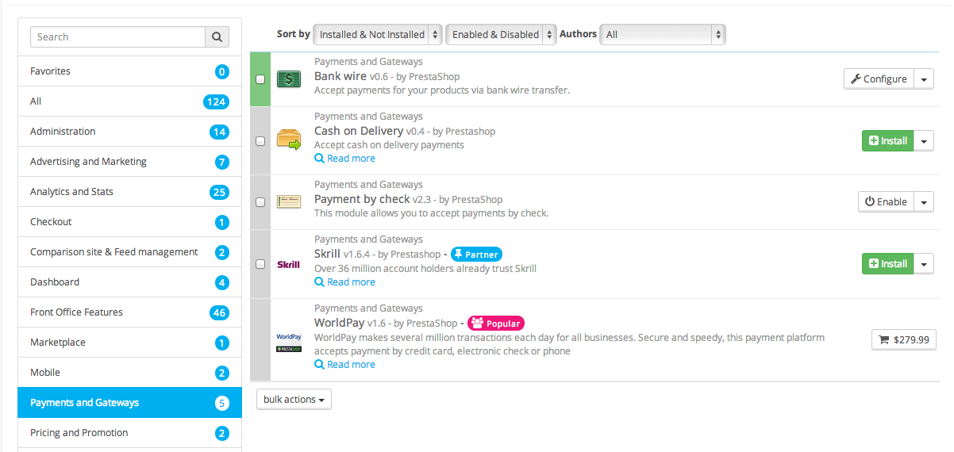Click the Bank wire module icon
This screenshot has height=452, width=954.
pyautogui.click(x=289, y=79)
